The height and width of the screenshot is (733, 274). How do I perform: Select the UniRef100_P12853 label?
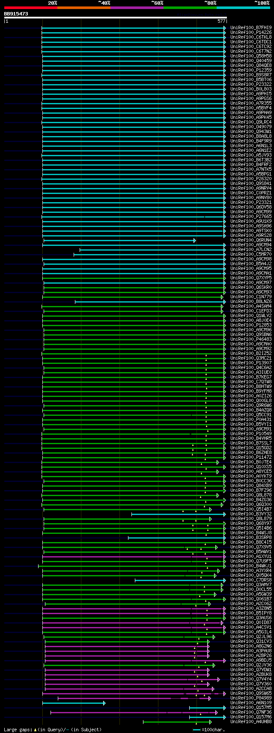point(251,325)
